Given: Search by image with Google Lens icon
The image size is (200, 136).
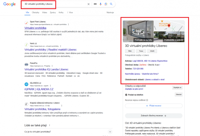Looking at the screenshot, I should point(106,4).
